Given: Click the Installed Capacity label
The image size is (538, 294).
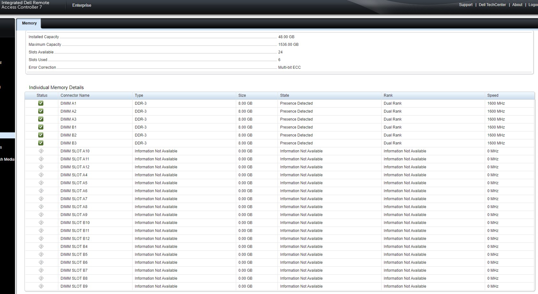Looking at the screenshot, I should pos(44,37).
